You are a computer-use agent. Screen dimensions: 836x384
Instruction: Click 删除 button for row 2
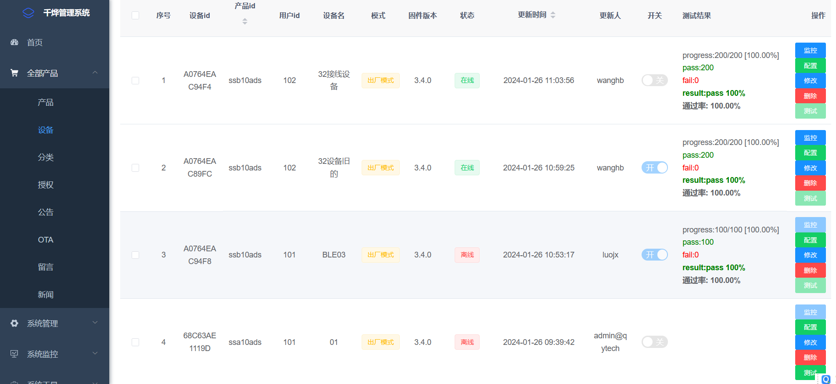point(810,183)
